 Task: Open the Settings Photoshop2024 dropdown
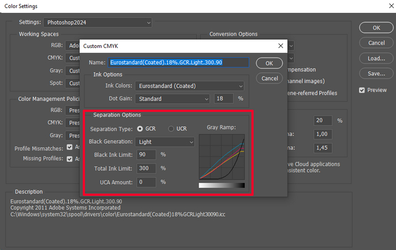coord(97,23)
